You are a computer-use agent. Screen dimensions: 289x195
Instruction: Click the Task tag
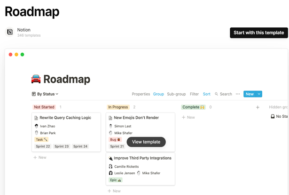(x=41, y=139)
